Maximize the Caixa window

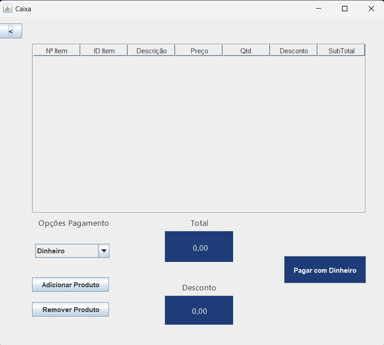pyautogui.click(x=345, y=9)
